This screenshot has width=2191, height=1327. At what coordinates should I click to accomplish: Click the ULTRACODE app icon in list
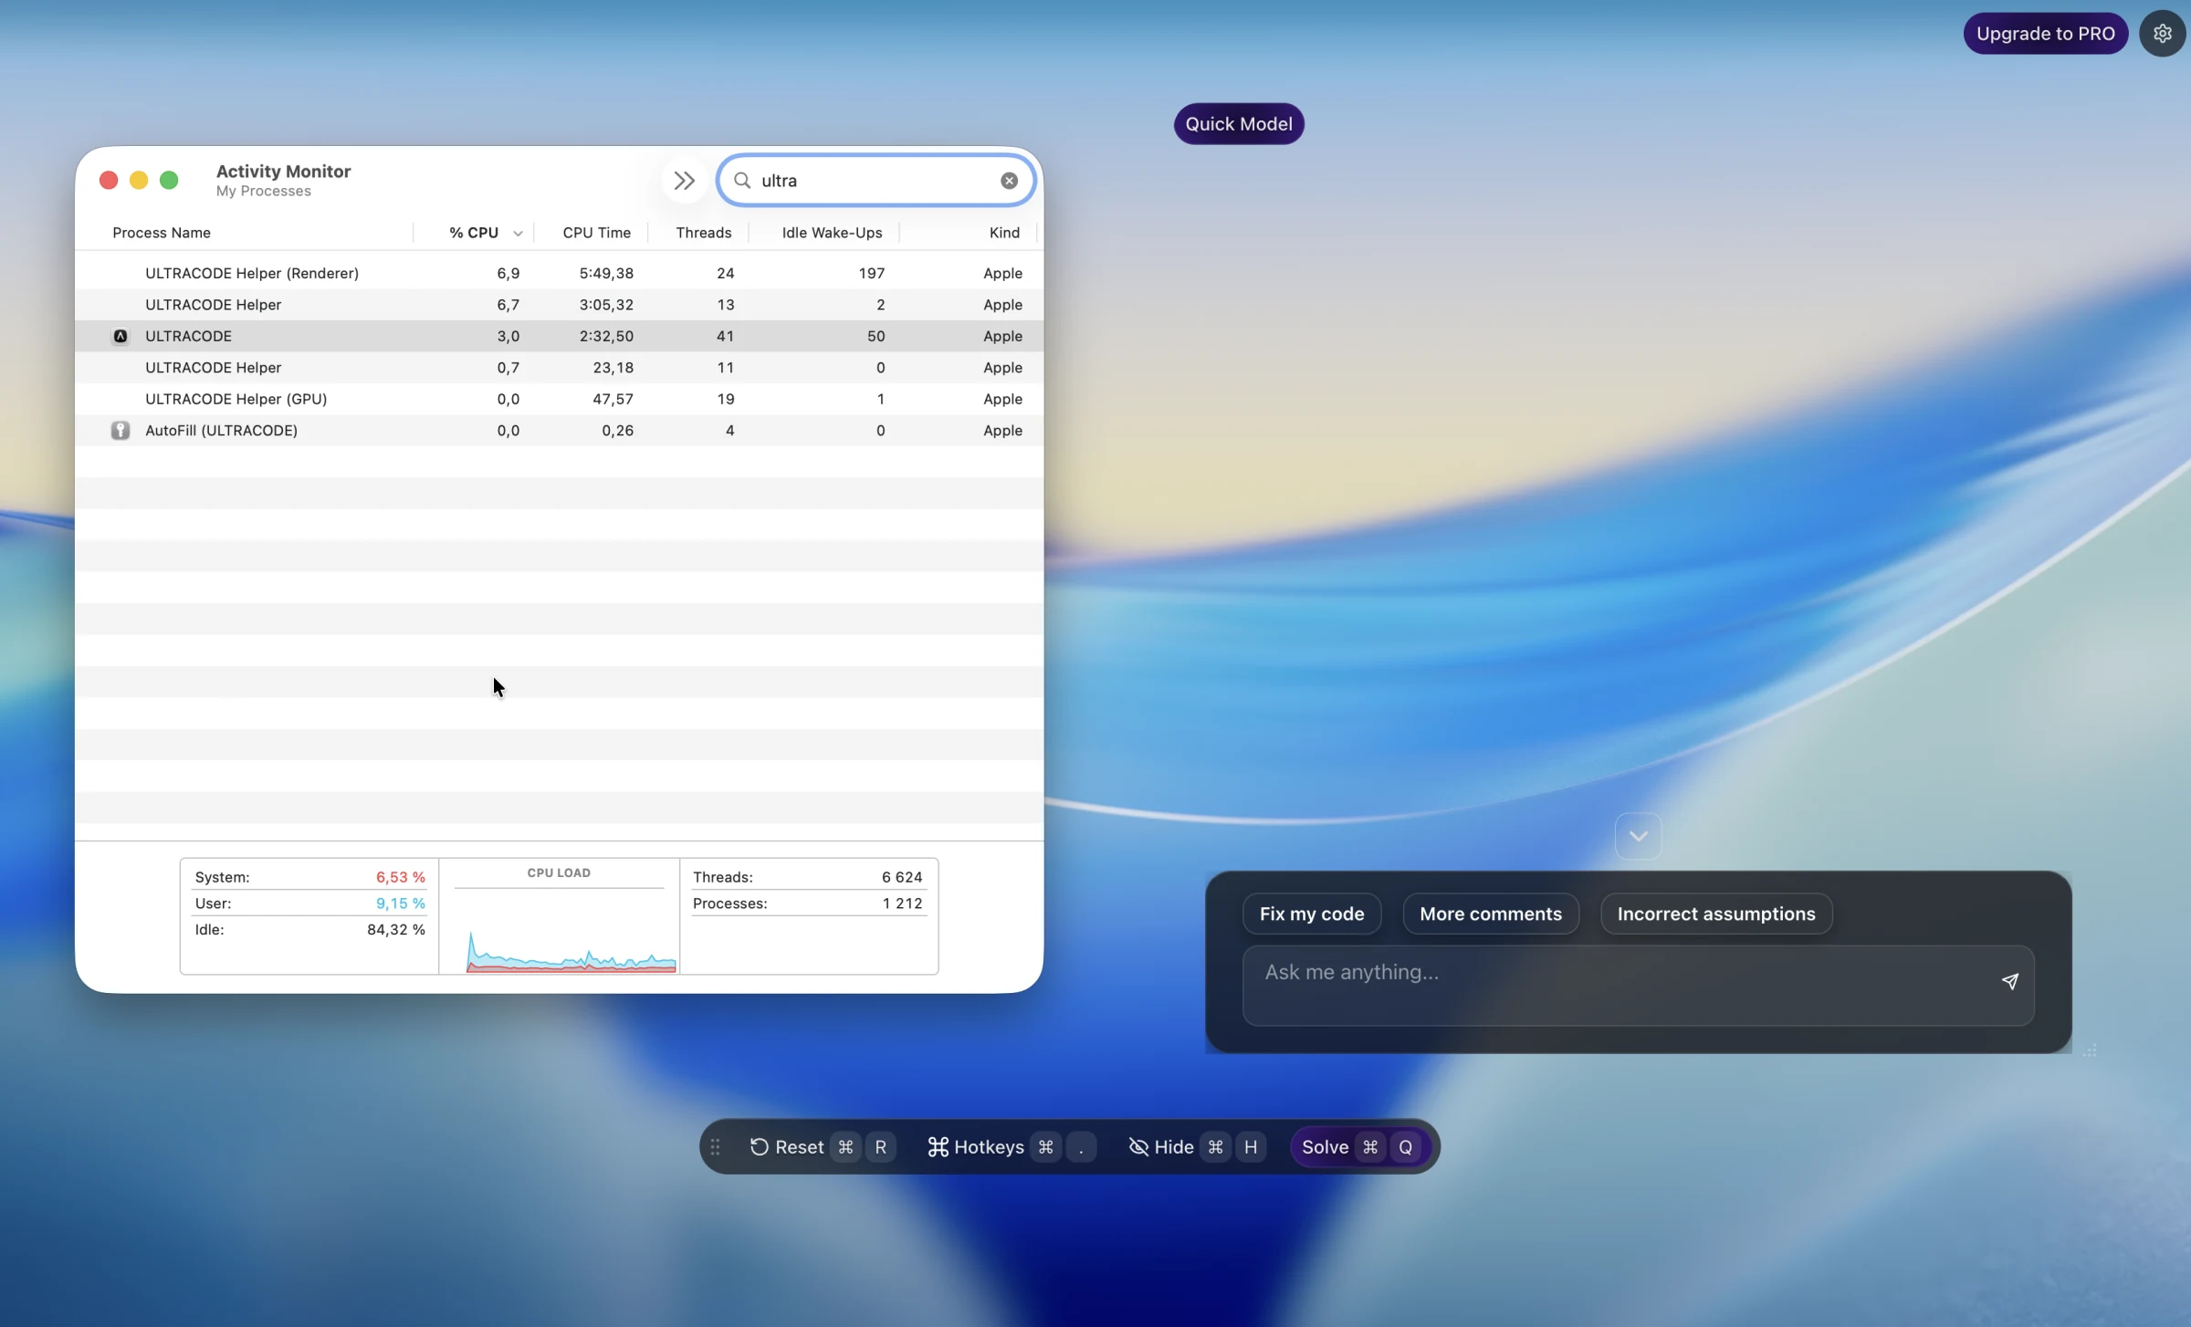click(x=120, y=336)
